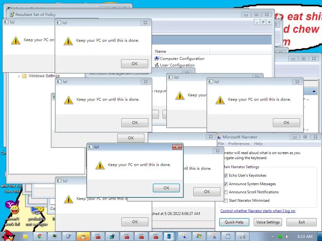This screenshot has width=322, height=241.
Task: Open the Help menu in Narrator
Action: pyautogui.click(x=258, y=144)
